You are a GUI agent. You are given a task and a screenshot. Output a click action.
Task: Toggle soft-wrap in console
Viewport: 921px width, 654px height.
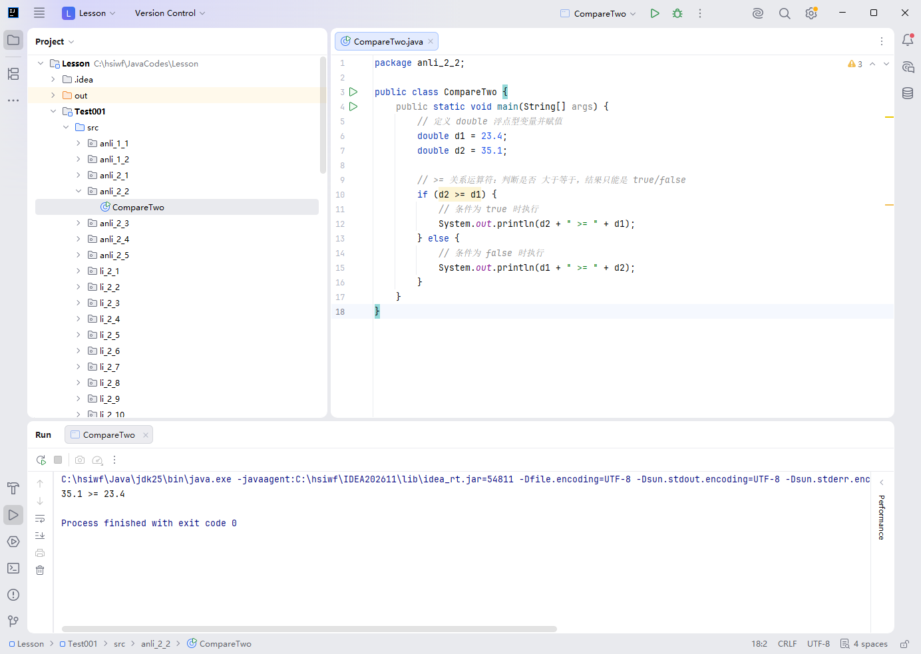(x=40, y=518)
